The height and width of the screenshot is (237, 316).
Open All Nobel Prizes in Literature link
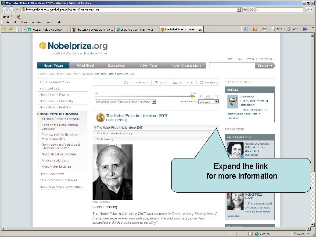pyautogui.click(x=61, y=119)
